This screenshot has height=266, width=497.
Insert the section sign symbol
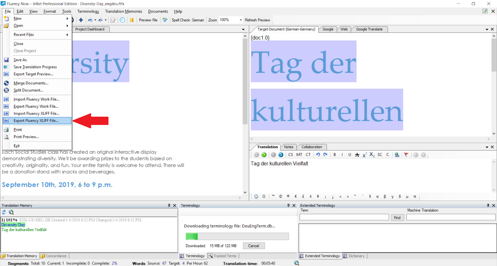370,196
